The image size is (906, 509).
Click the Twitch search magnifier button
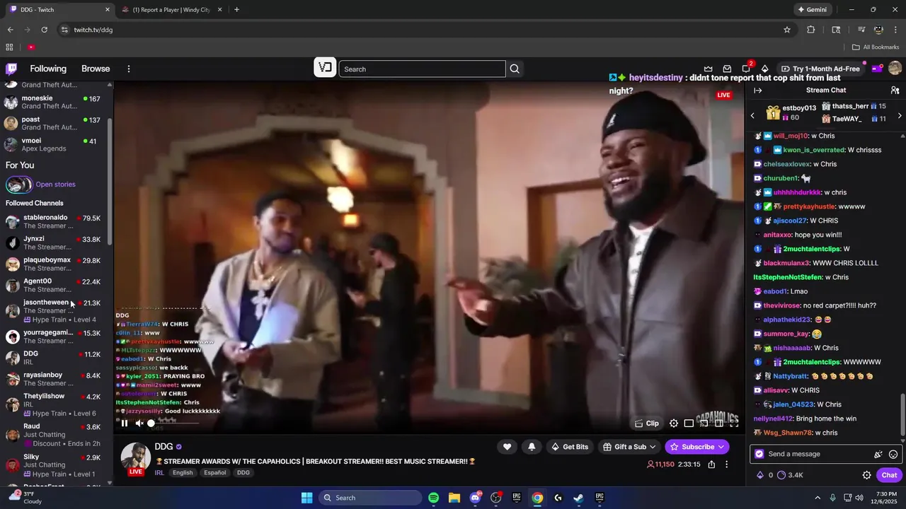click(x=515, y=69)
